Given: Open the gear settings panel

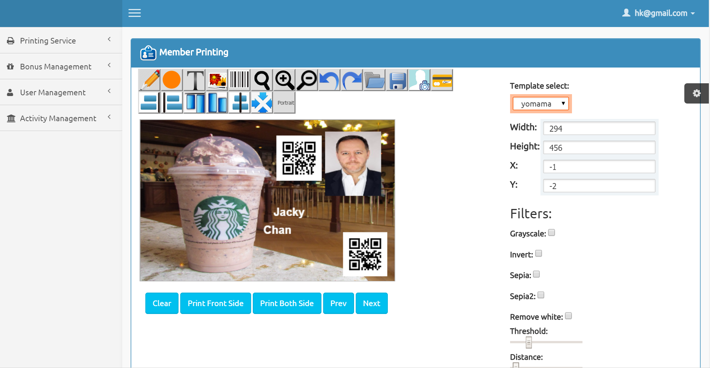Looking at the screenshot, I should (x=696, y=93).
